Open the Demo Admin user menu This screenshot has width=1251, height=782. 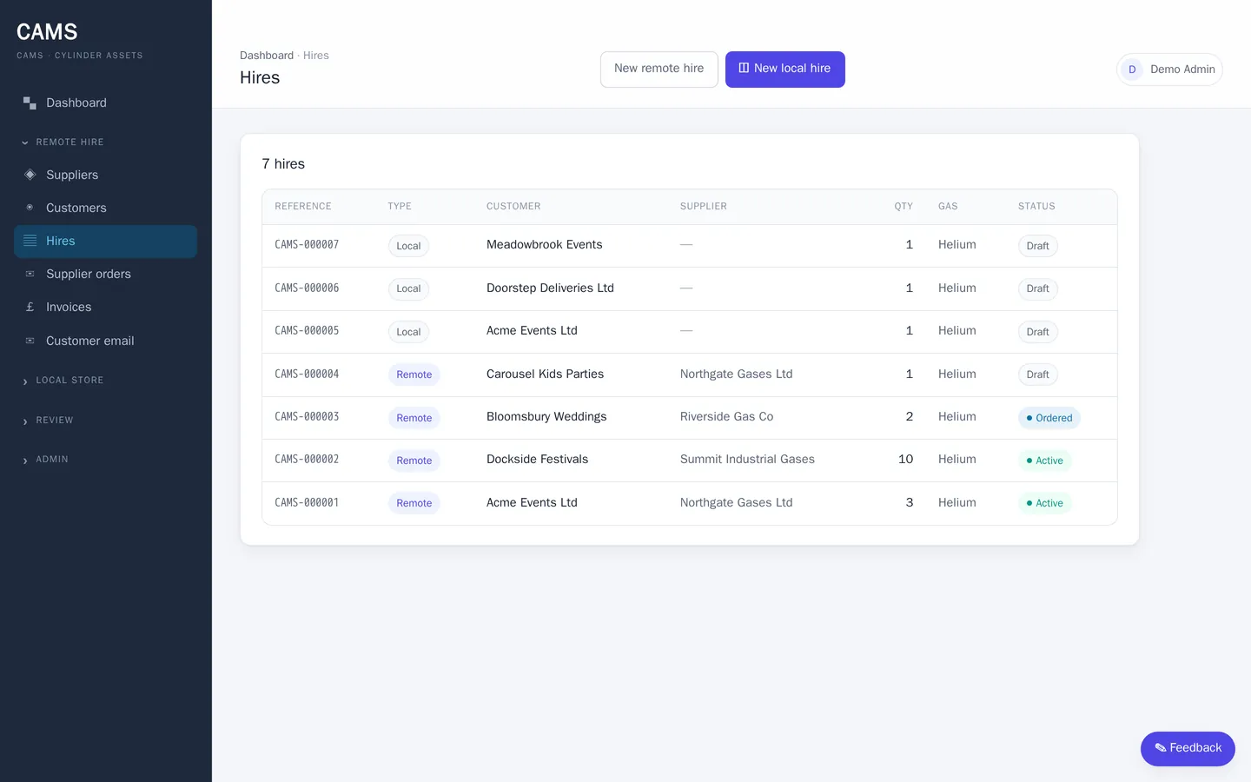[x=1169, y=70]
